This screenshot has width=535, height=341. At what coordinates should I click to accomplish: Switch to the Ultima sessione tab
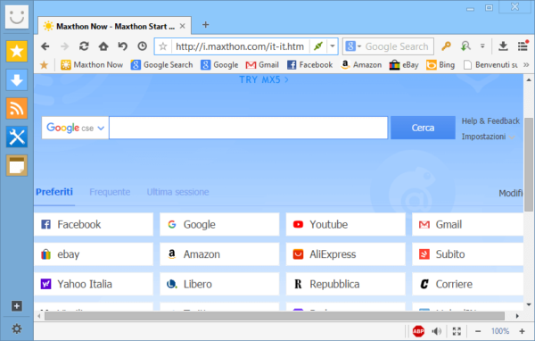coord(177,192)
